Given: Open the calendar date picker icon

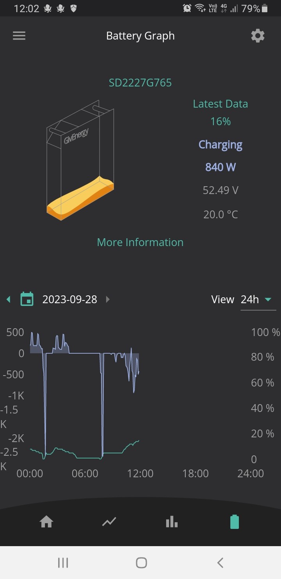Looking at the screenshot, I should 27,299.
